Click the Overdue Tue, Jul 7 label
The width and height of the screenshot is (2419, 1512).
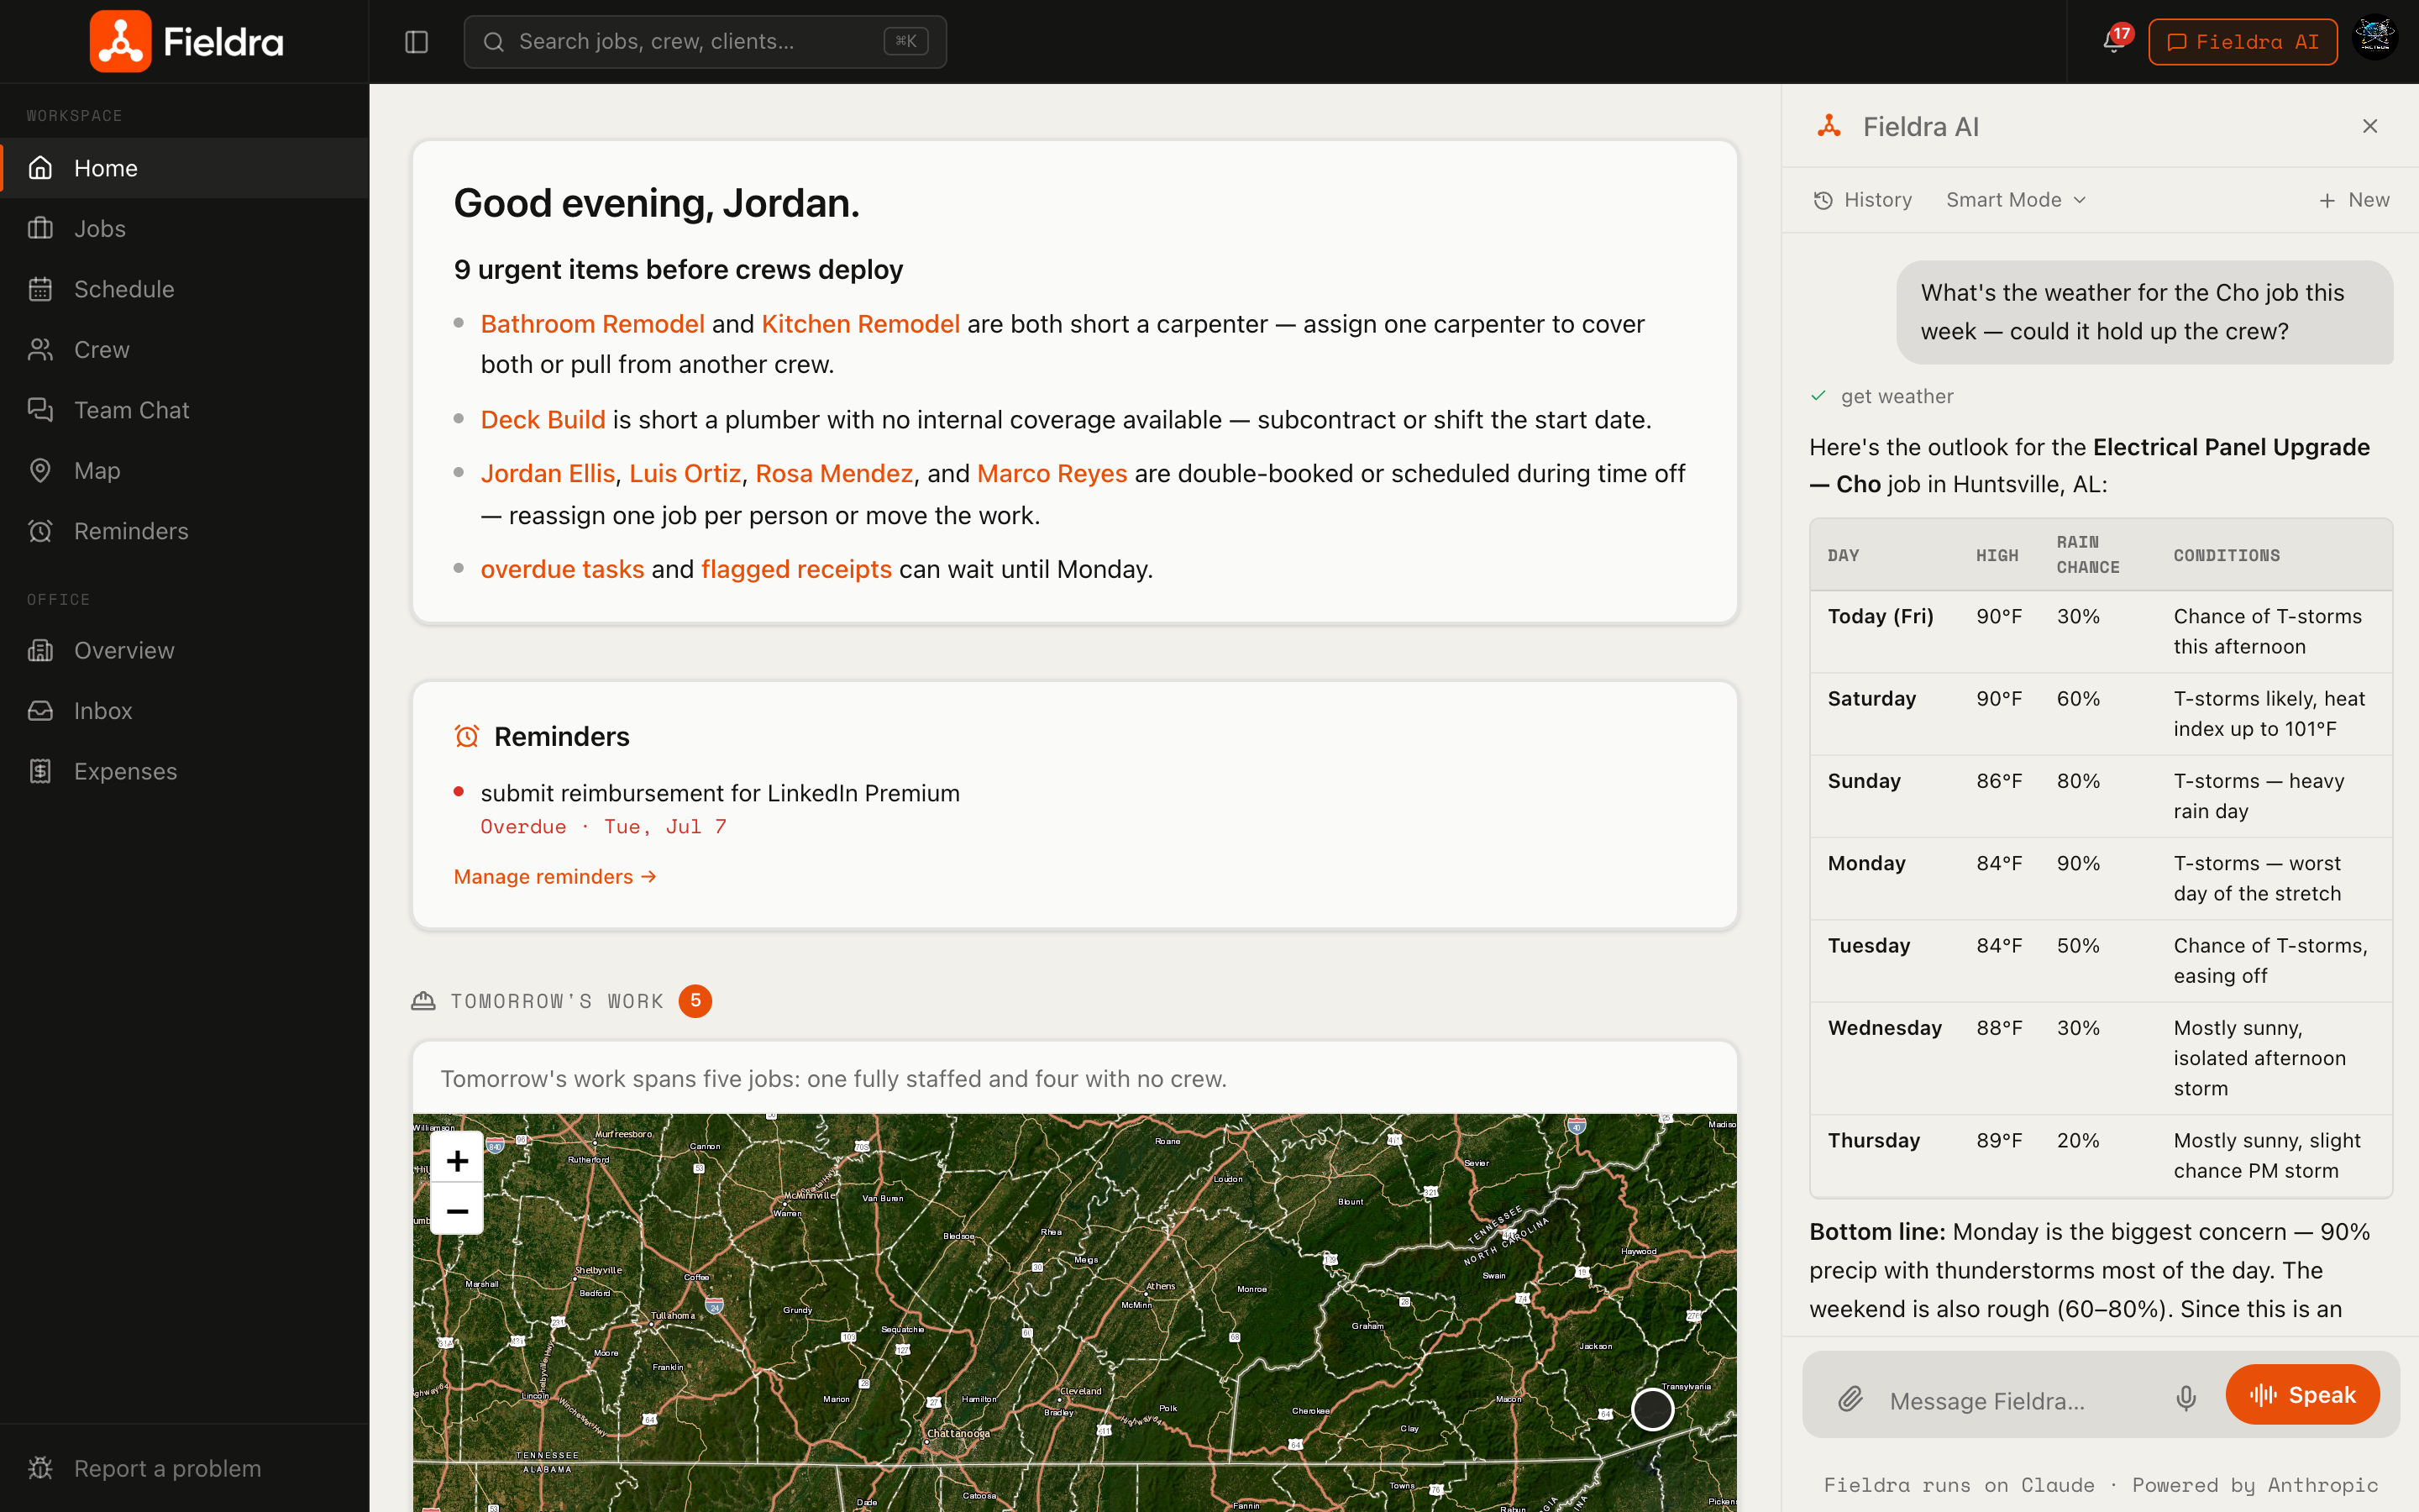(x=603, y=827)
